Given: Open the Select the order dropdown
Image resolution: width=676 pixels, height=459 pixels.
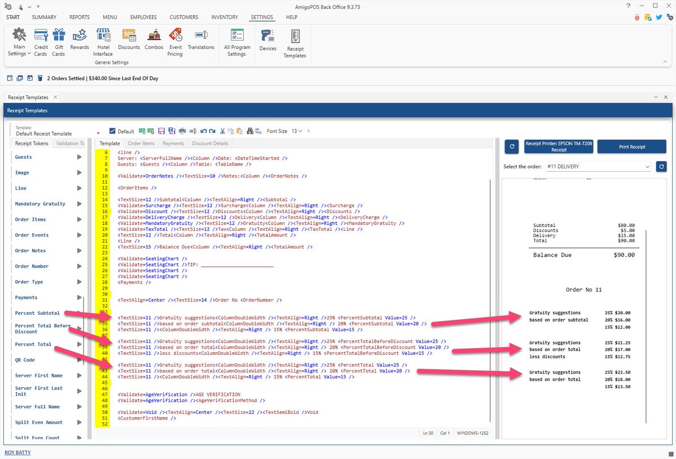Looking at the screenshot, I should pos(646,167).
